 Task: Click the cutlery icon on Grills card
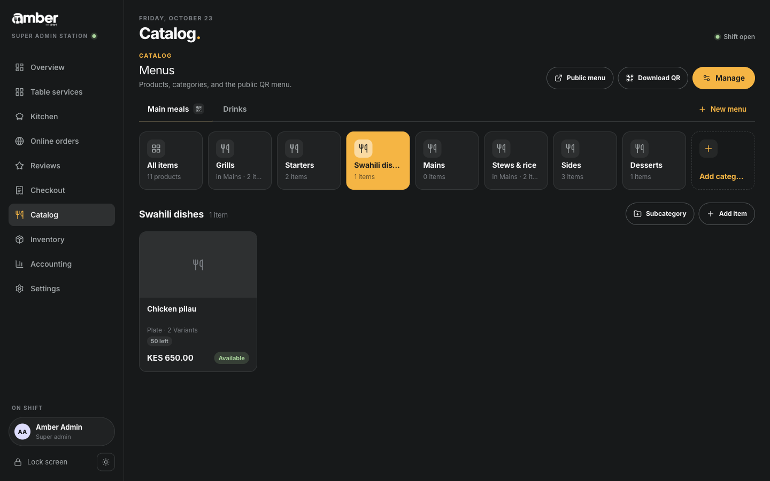(225, 149)
